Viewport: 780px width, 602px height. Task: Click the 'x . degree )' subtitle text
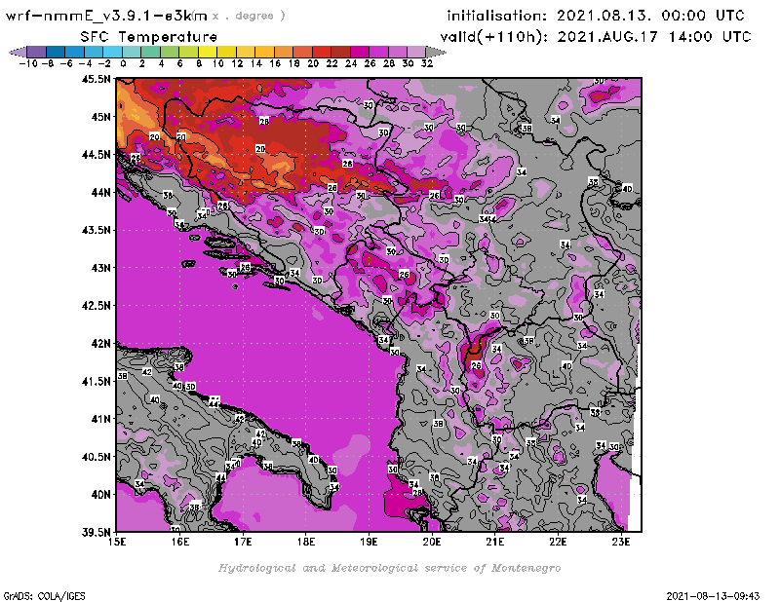click(249, 16)
